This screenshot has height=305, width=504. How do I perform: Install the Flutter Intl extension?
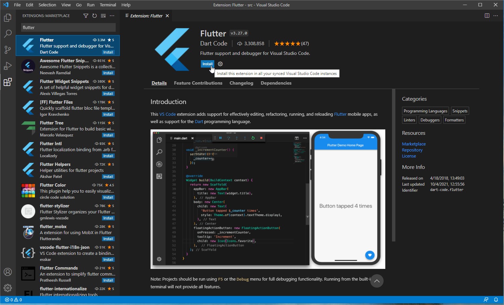108,156
